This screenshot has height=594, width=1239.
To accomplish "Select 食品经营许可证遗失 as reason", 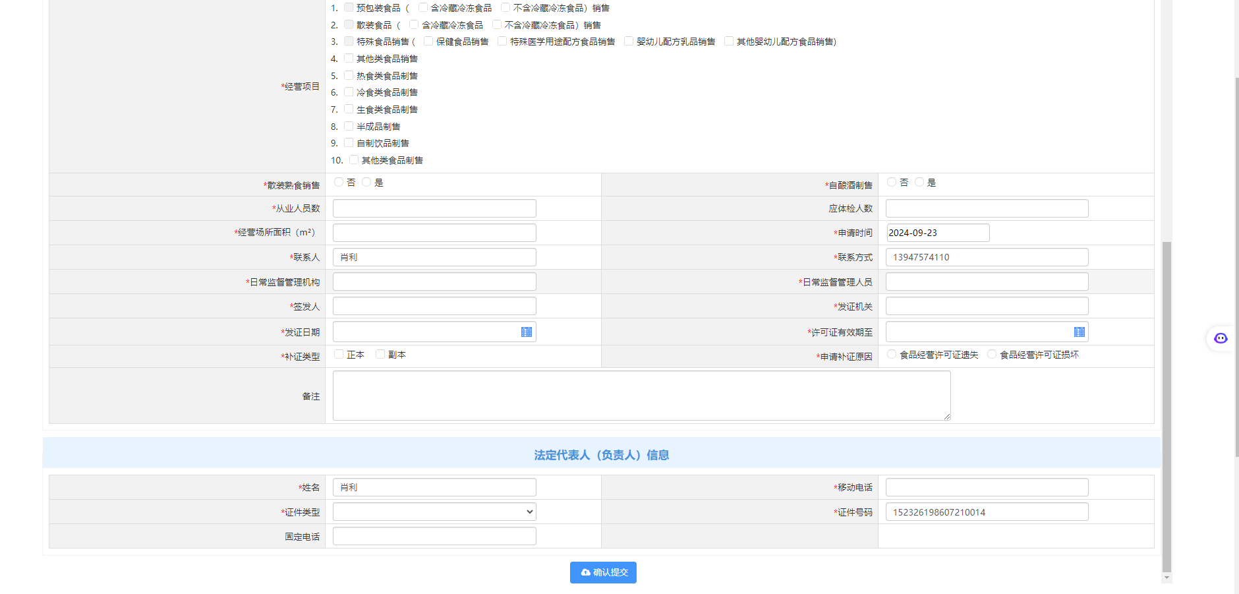I will pyautogui.click(x=892, y=355).
